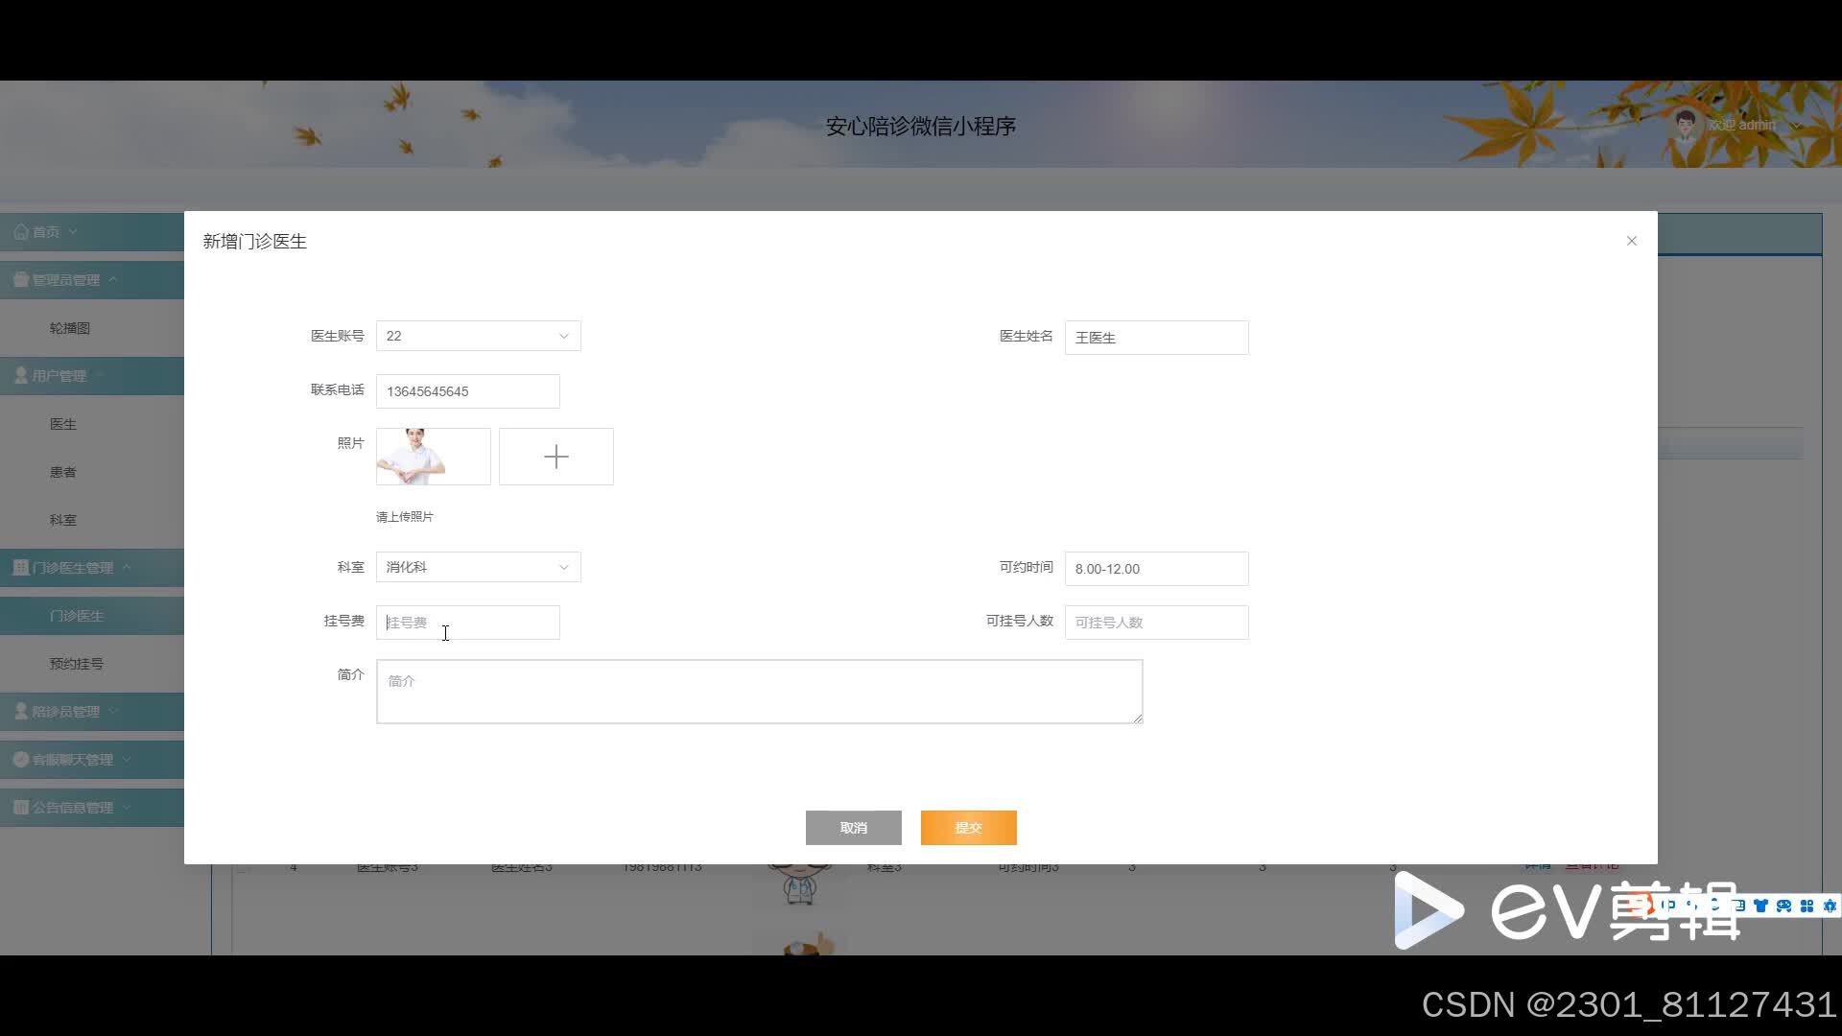The image size is (1842, 1036).
Task: Click the gamepad icon in IME toolbar
Action: click(x=1783, y=906)
